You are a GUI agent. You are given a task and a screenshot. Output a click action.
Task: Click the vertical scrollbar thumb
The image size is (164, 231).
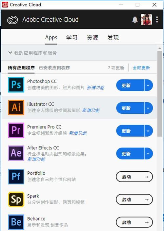(x=160, y=94)
